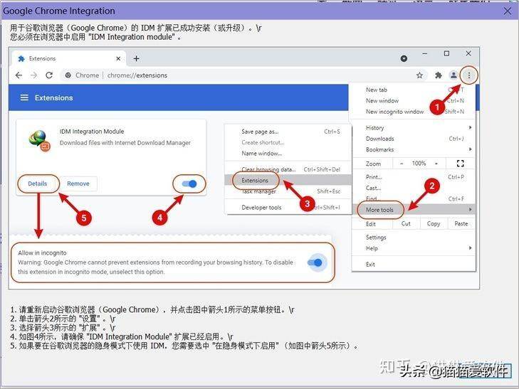Click the puzzle icon on Extensions tab
519x389 pixels.
tap(21, 58)
